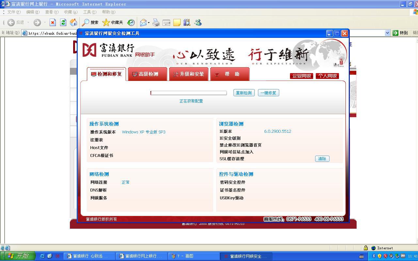Expand the Mail button dropdown arrow
Screen dimensions: 418x261
pyautogui.click(x=149, y=23)
